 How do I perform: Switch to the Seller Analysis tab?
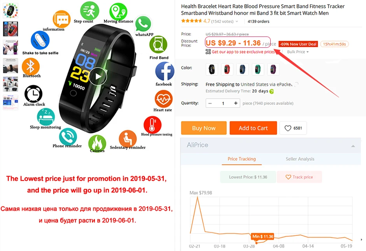300,159
